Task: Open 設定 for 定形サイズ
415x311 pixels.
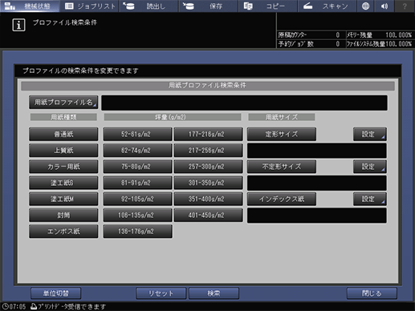Action: 370,134
